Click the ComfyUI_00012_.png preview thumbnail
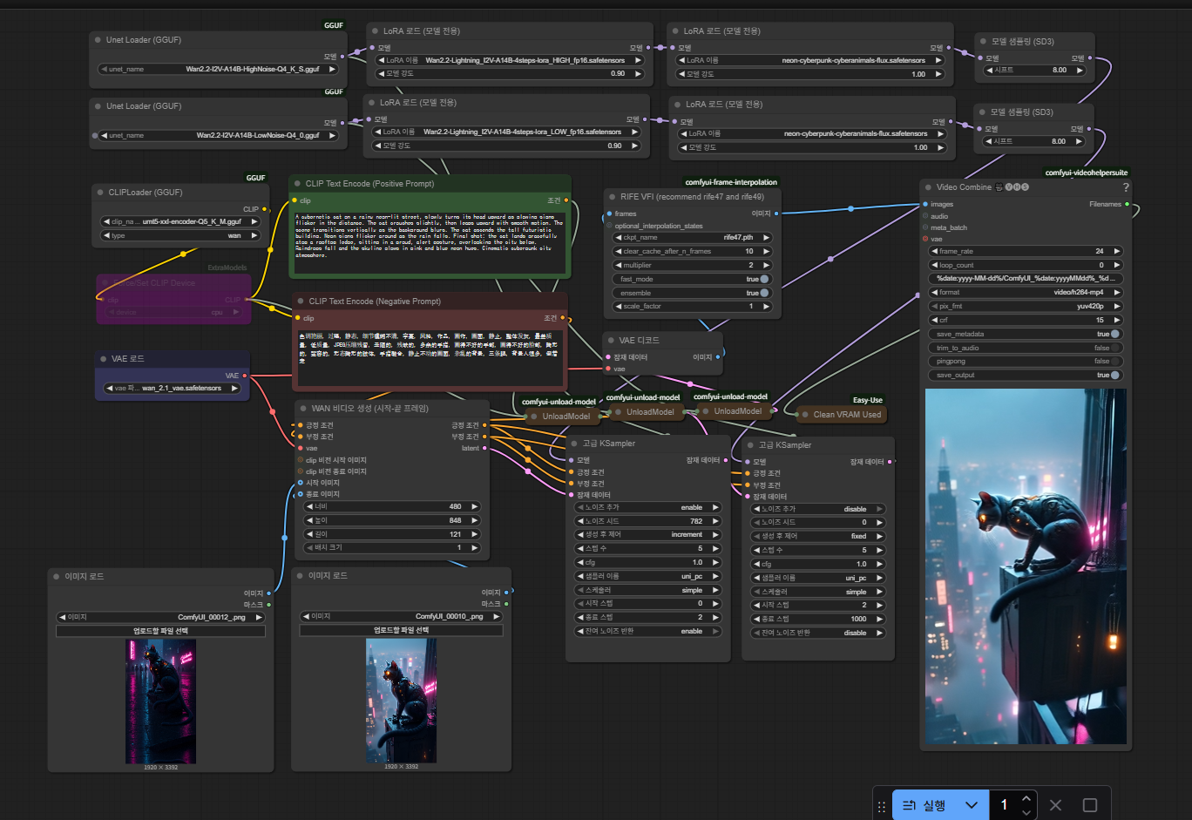The width and height of the screenshot is (1192, 820). [160, 701]
